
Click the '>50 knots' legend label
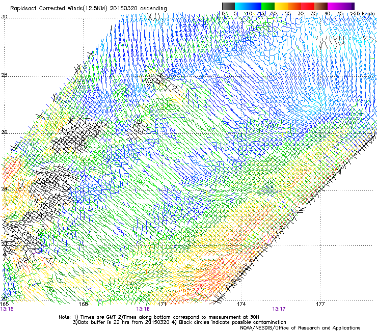(x=362, y=14)
